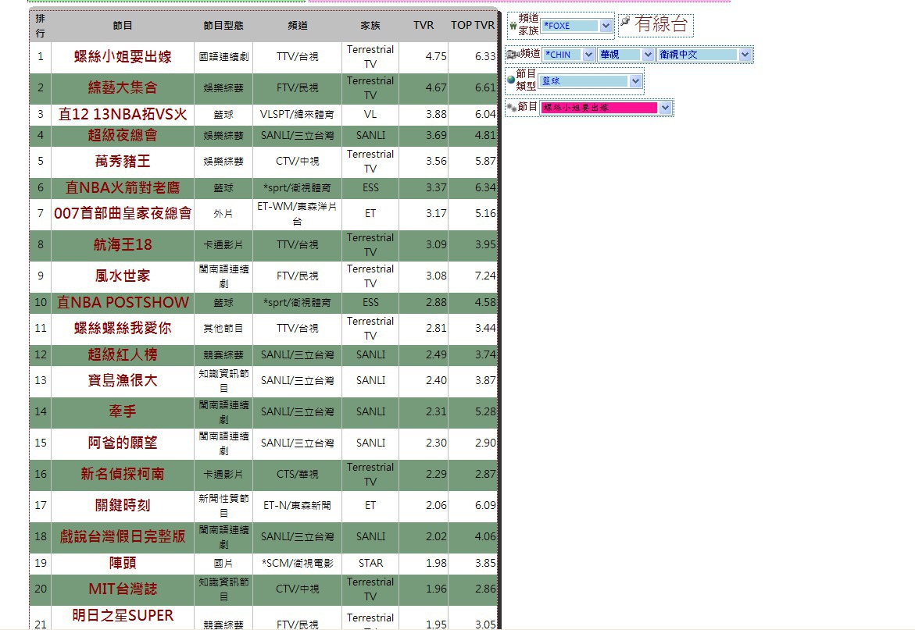Image resolution: width=915 pixels, height=630 pixels.
Task: Select program 007首部曲皇家夜總會
Action: (x=123, y=213)
